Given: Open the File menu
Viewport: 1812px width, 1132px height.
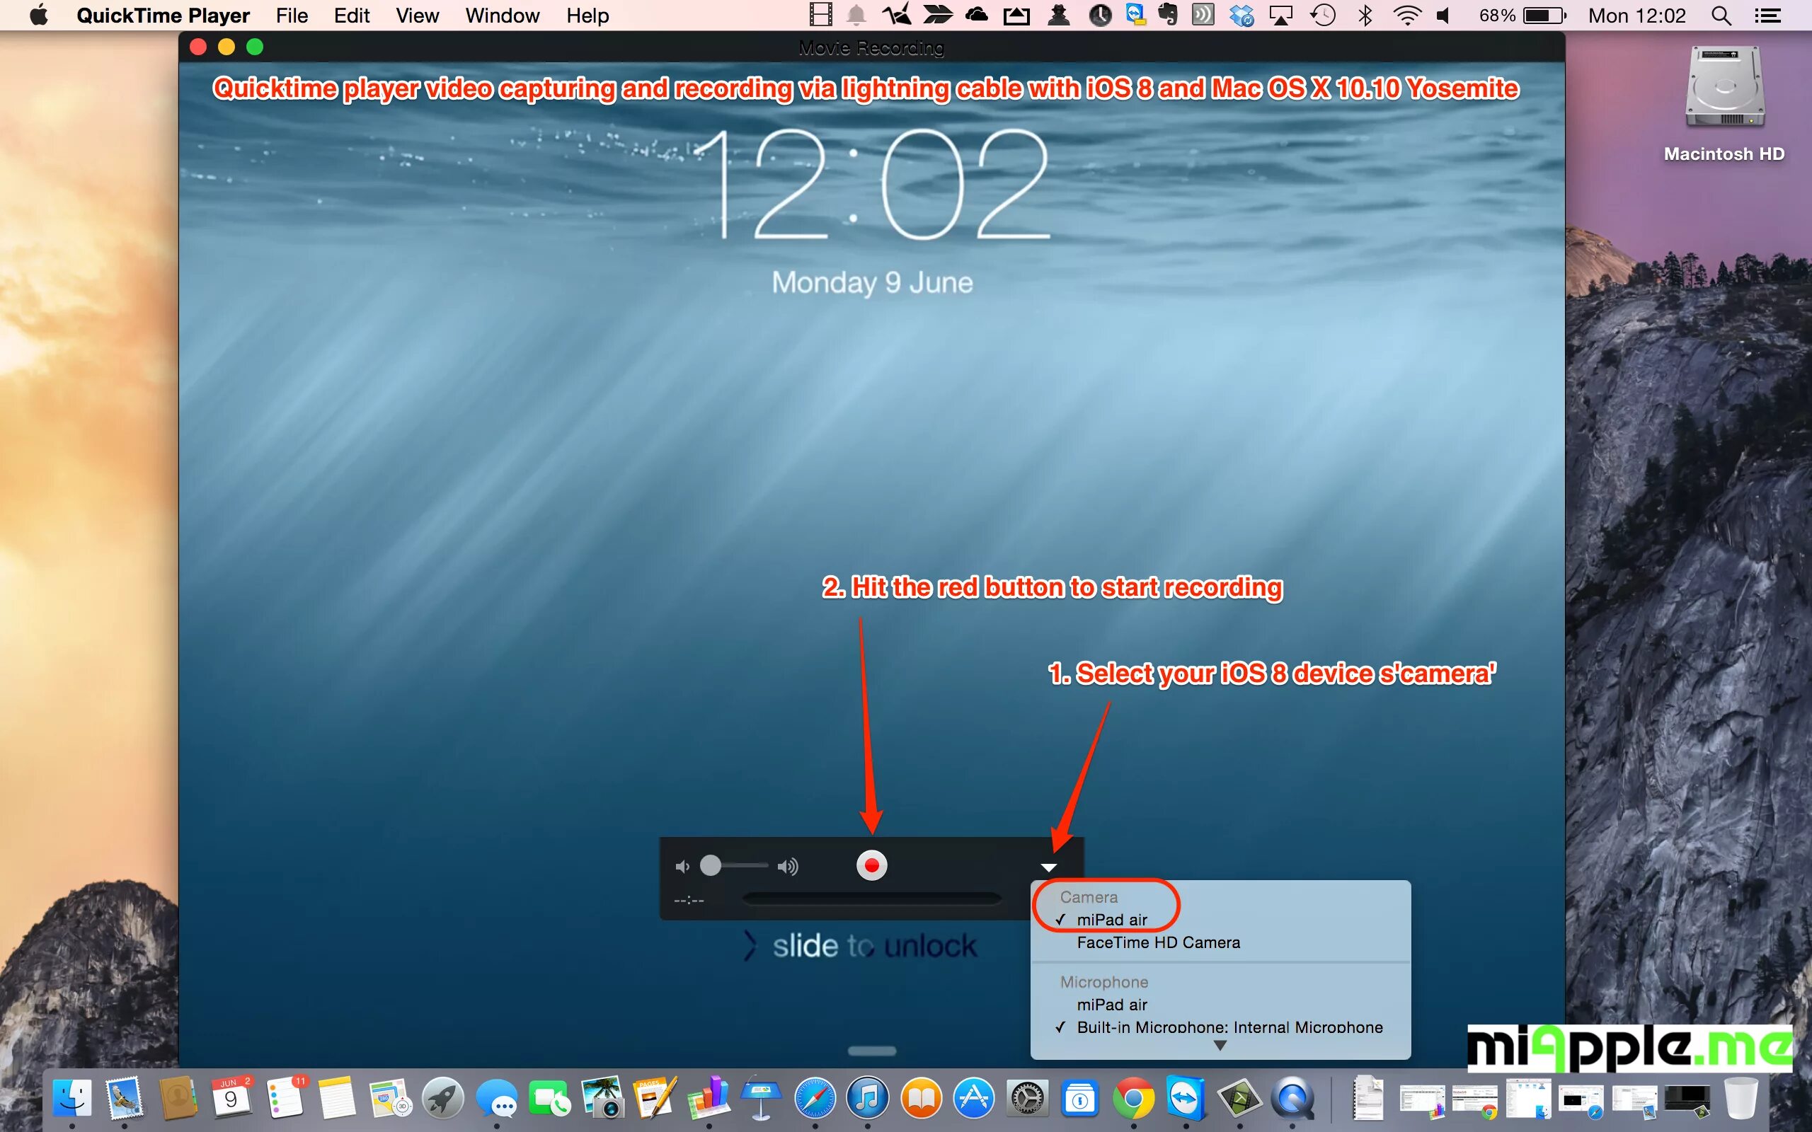Looking at the screenshot, I should (x=292, y=16).
